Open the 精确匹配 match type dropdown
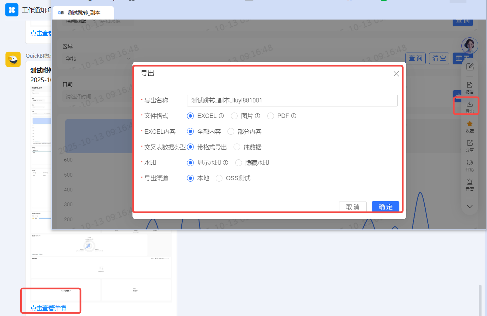Screen dimensions: 487x316 (x=81, y=21)
